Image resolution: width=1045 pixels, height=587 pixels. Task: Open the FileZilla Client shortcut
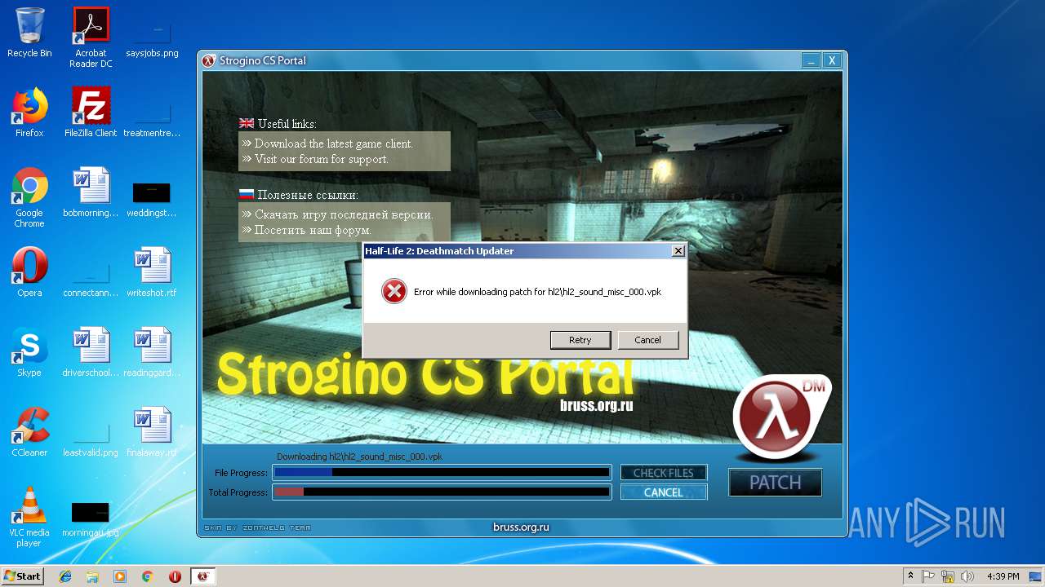91,113
